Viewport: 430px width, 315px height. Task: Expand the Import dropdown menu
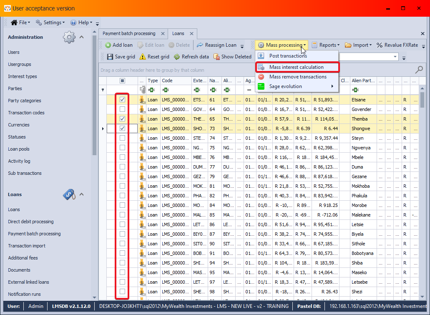(x=361, y=45)
